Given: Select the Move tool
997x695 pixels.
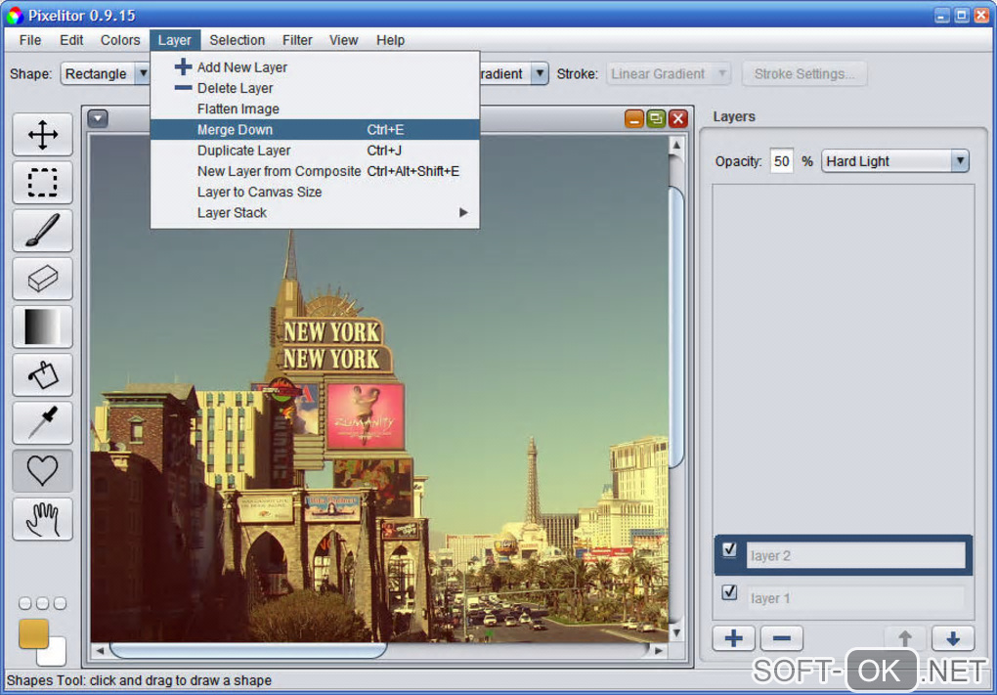Looking at the screenshot, I should 43,135.
